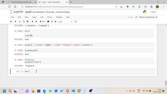Open Brave browser from taskbar
The width and height of the screenshot is (167, 94).
coord(67,91)
